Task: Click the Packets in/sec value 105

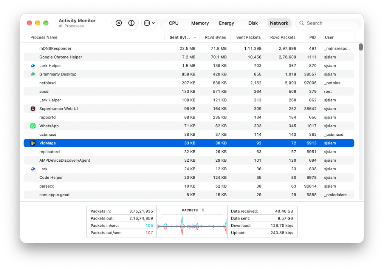Action: [149, 225]
